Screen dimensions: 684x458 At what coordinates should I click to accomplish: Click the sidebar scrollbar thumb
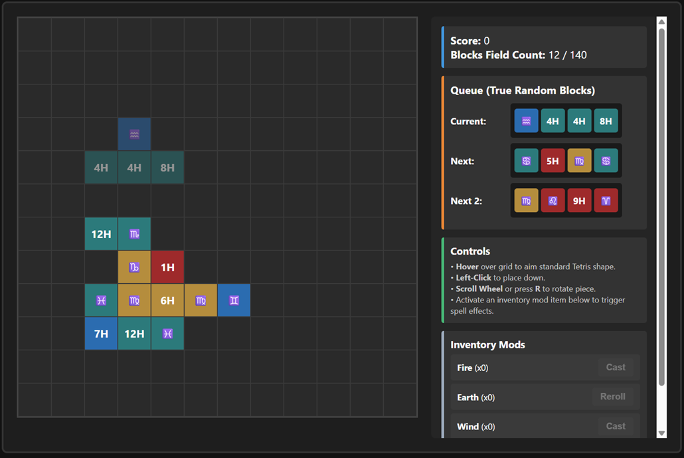pyautogui.click(x=661, y=207)
